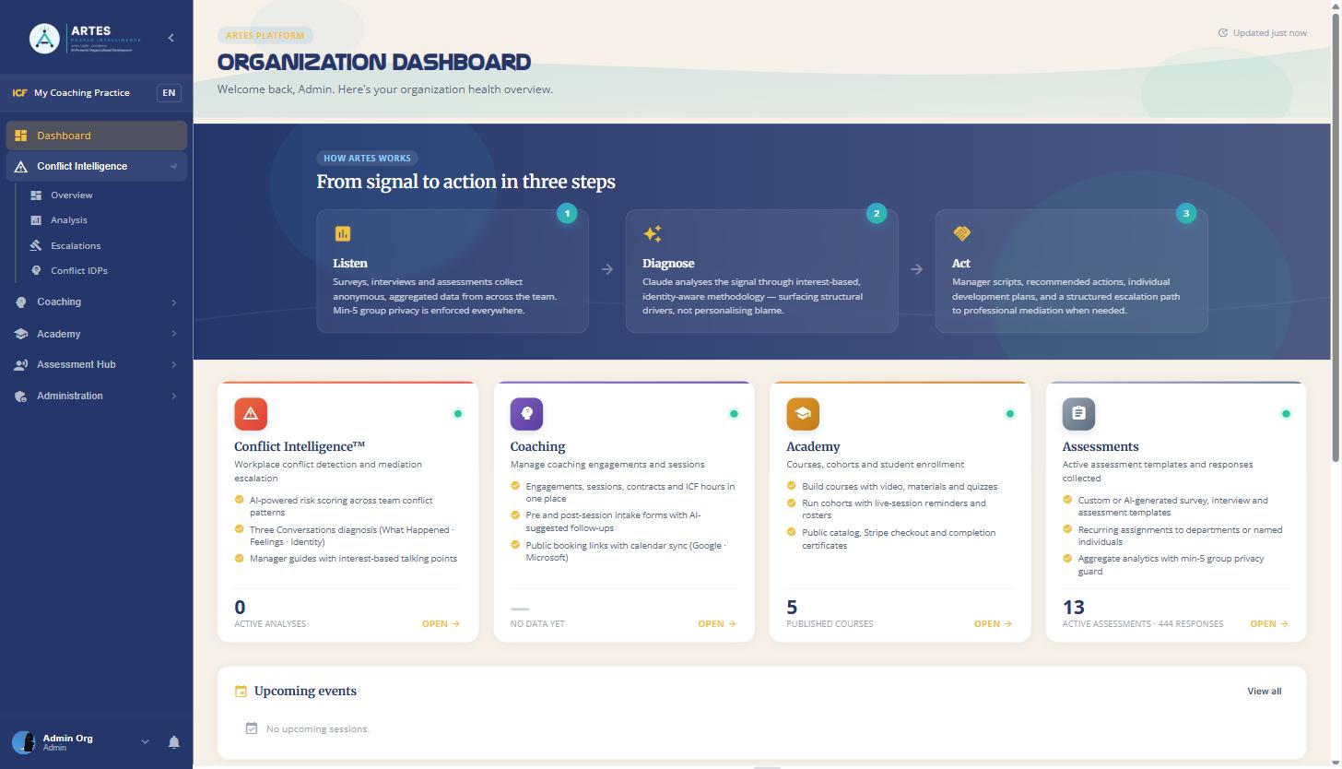Click the Admin Org user avatar
The width and height of the screenshot is (1342, 769).
click(24, 742)
